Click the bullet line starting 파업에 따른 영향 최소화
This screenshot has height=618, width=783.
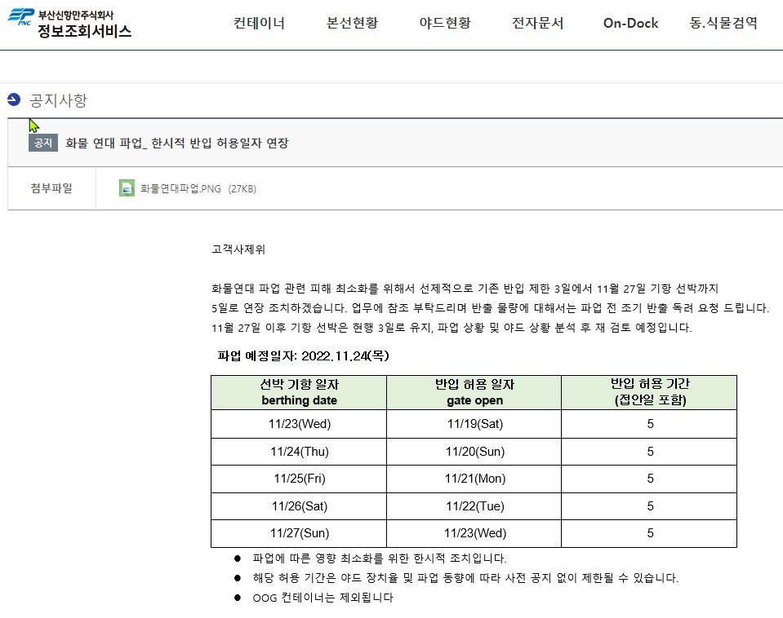pos(380,558)
